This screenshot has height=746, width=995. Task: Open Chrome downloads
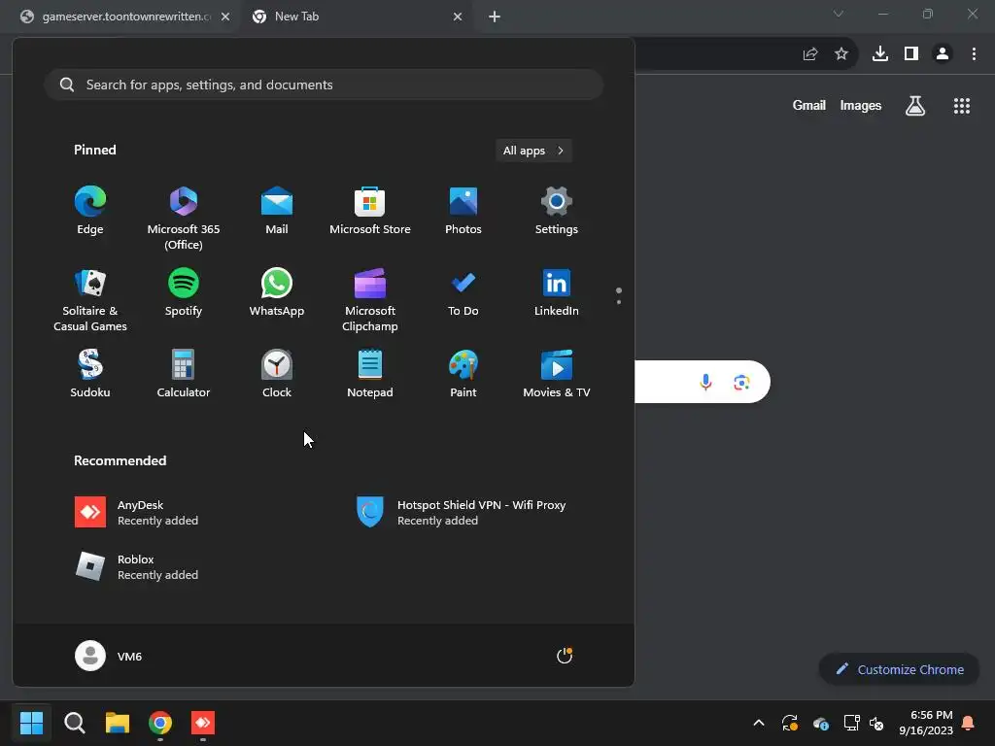coord(880,54)
